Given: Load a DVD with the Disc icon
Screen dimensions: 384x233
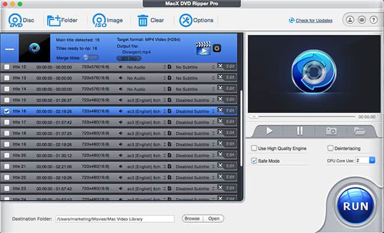Looking at the screenshot, I should pyautogui.click(x=15, y=20).
